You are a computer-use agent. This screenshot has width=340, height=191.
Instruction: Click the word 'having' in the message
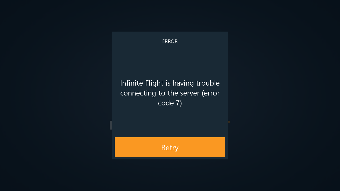click(x=183, y=84)
